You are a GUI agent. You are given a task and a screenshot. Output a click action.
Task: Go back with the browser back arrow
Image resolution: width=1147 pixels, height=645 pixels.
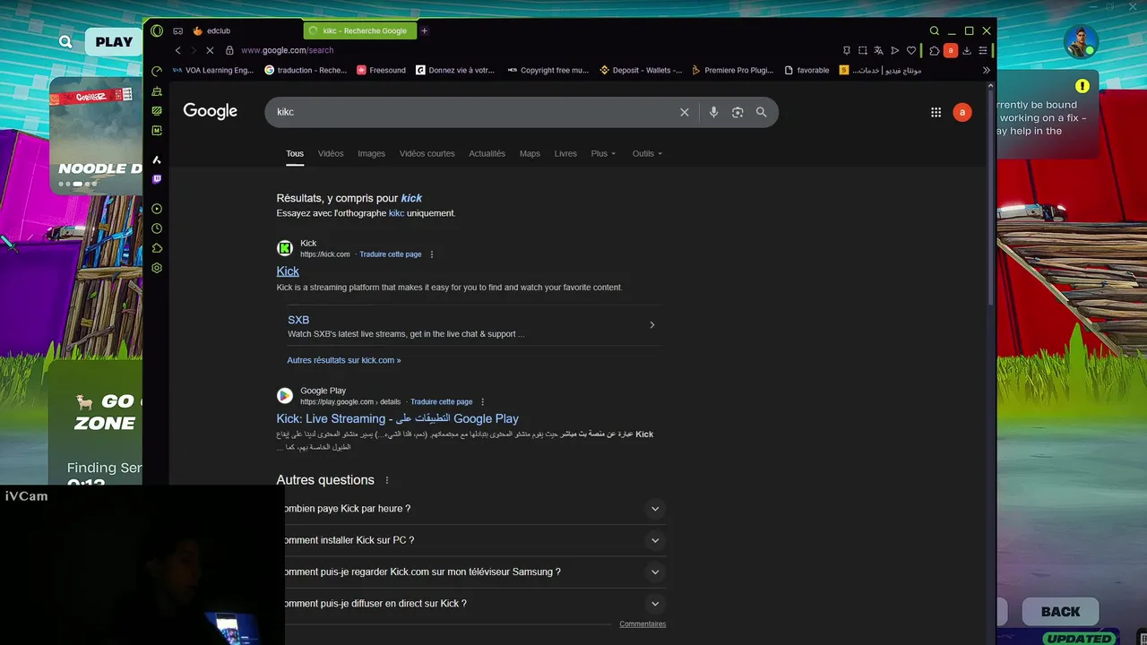pos(177,50)
